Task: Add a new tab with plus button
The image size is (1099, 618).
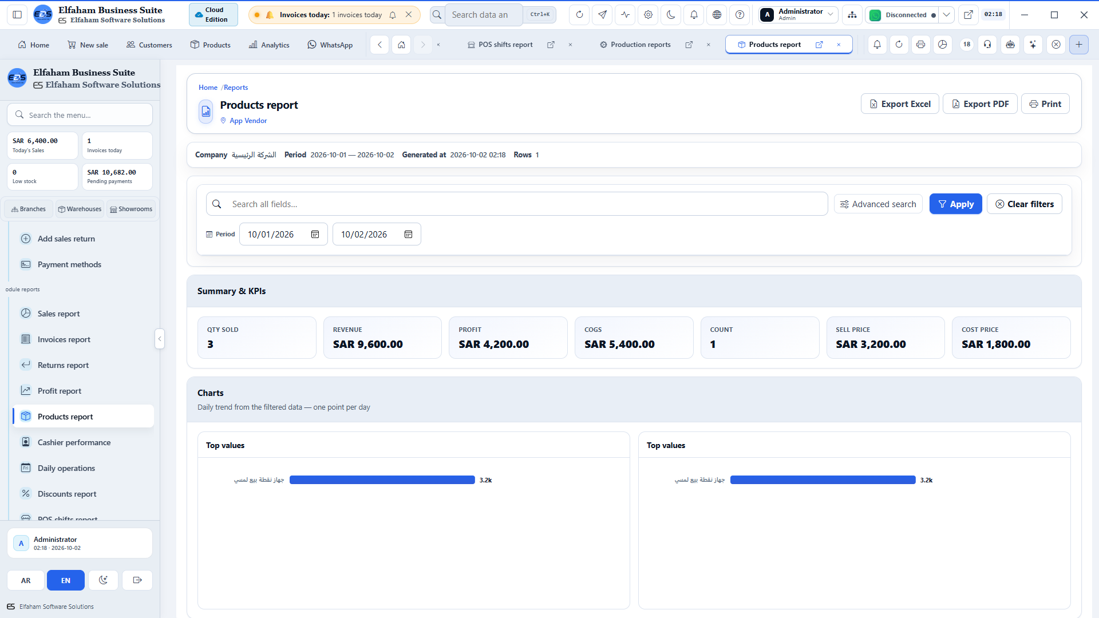Action: (1079, 45)
